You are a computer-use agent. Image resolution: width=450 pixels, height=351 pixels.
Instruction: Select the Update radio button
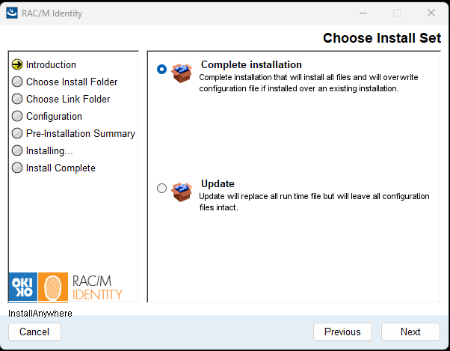161,189
